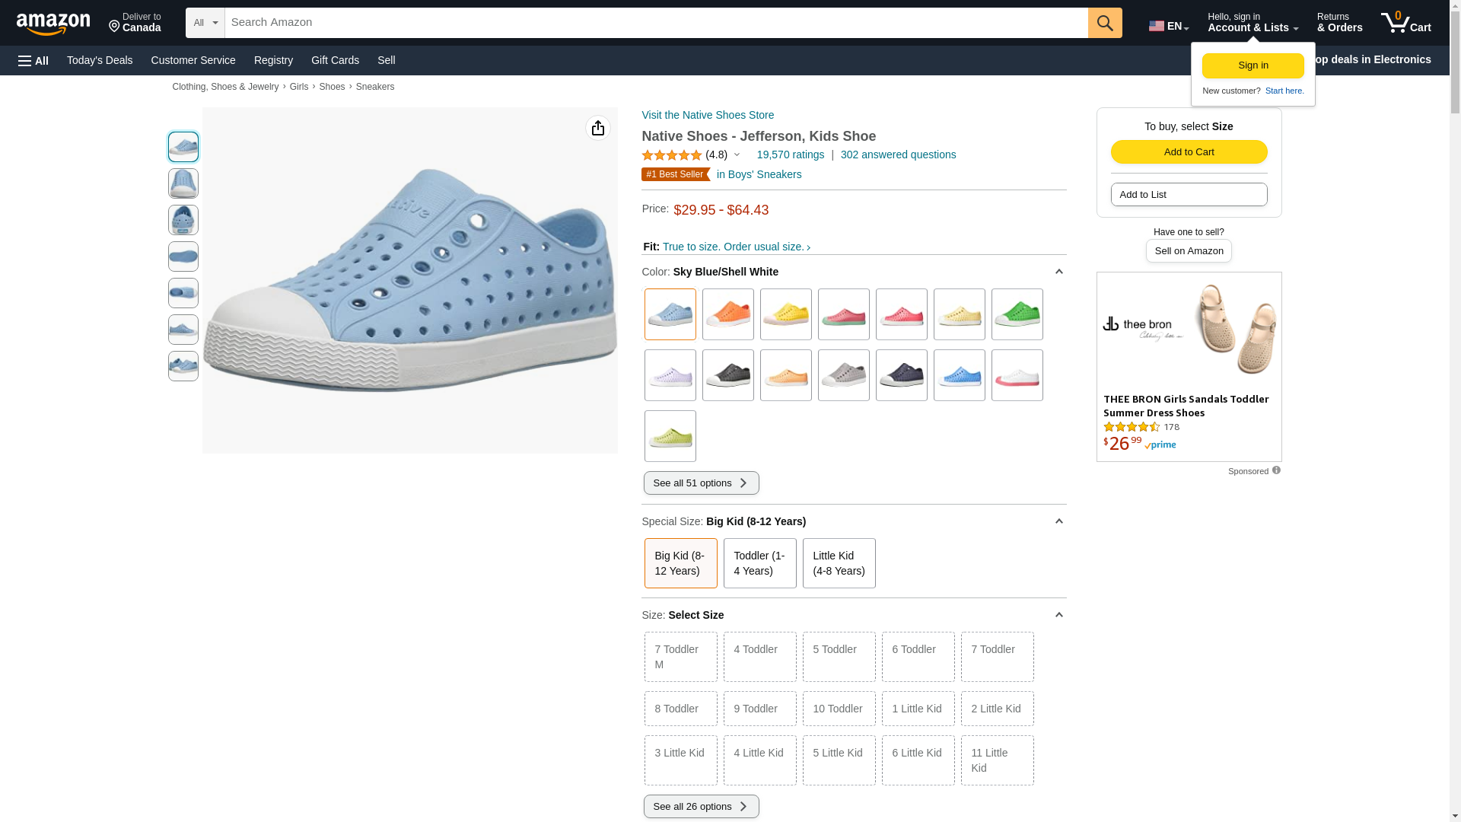Choose size 5 Little Kid

point(839,760)
